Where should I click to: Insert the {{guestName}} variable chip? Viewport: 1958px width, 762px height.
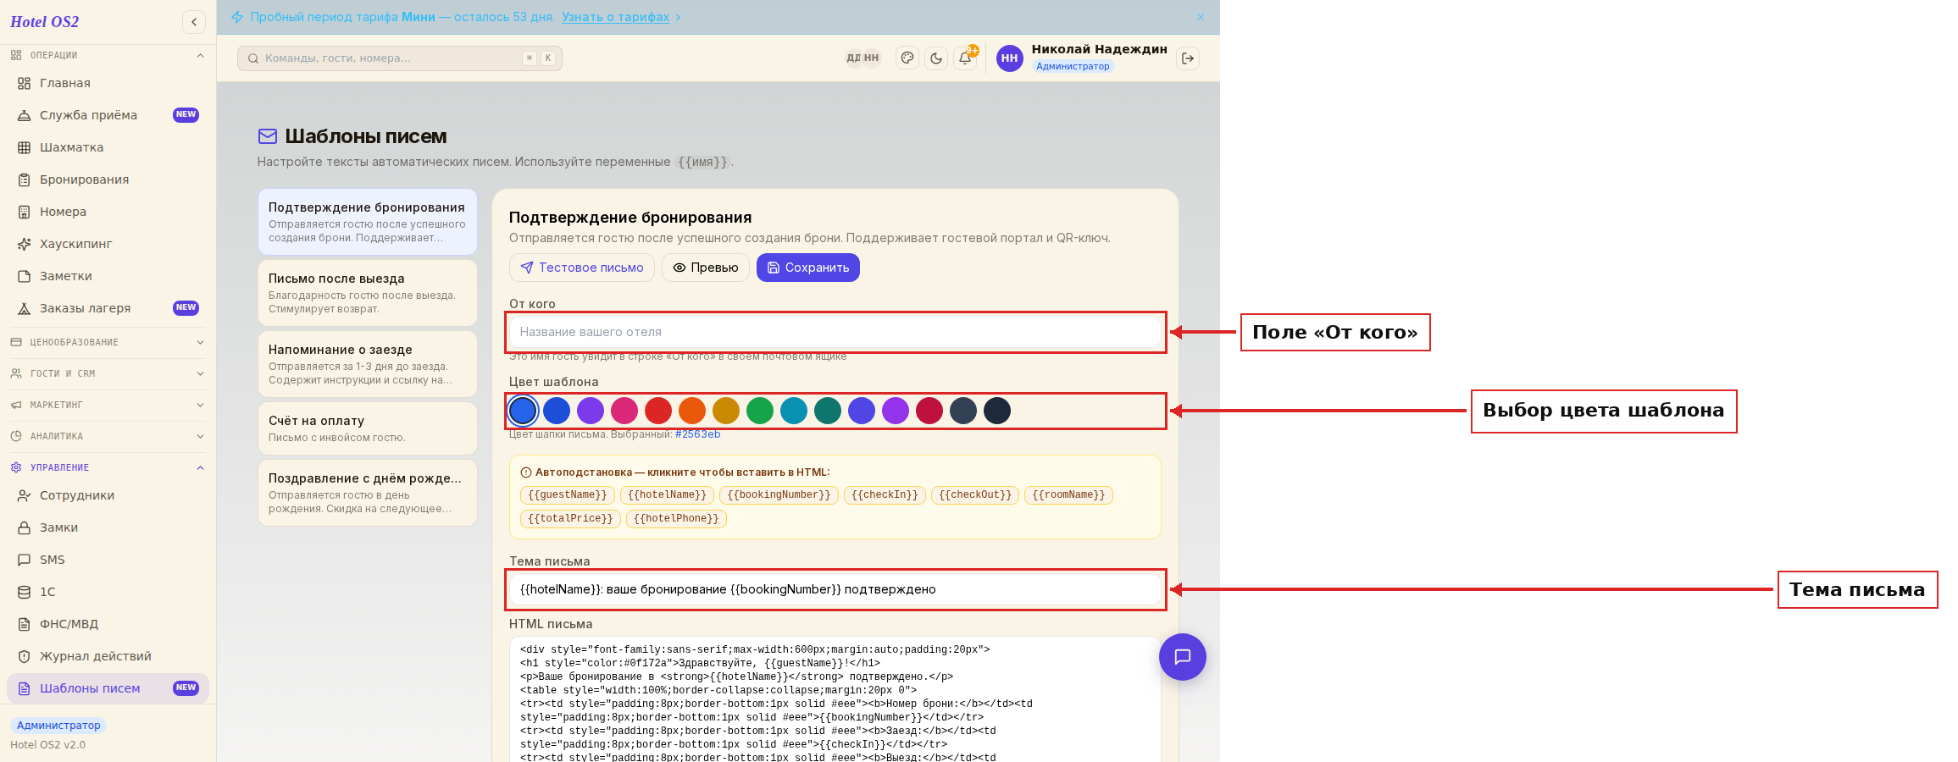point(568,495)
